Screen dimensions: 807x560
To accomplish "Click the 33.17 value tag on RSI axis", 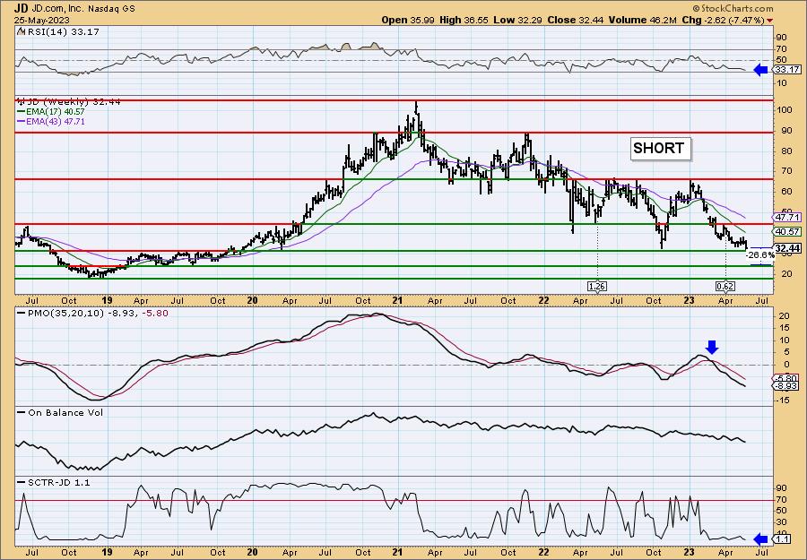I will [x=787, y=70].
